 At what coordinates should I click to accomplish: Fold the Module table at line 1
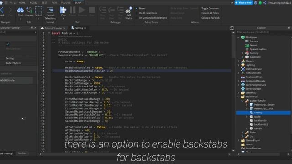(x=49, y=33)
